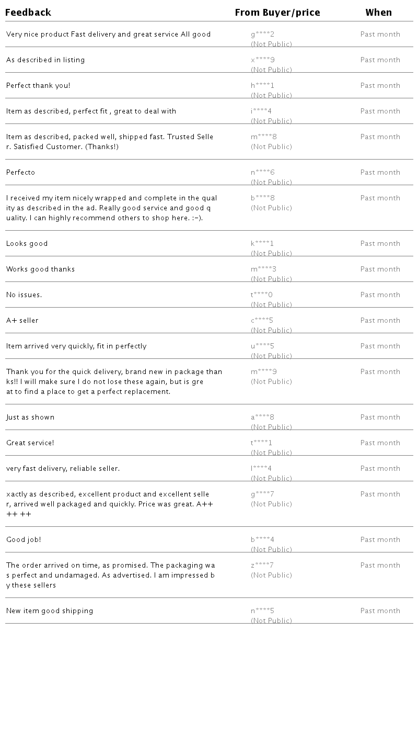Click buyer h****1 name
Screen dimensions: 418x745
click(x=262, y=86)
